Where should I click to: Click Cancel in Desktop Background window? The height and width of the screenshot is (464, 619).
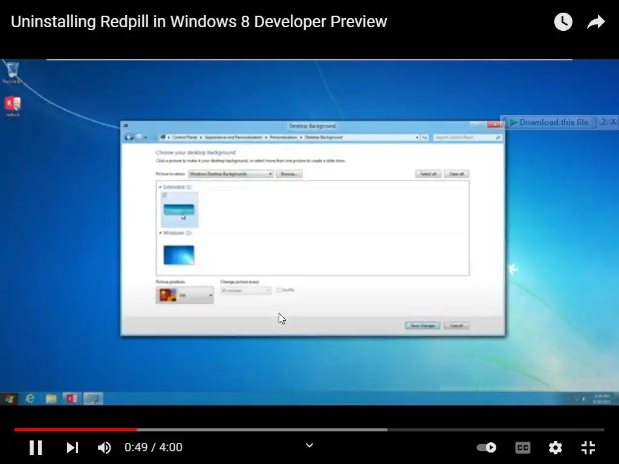coord(456,326)
